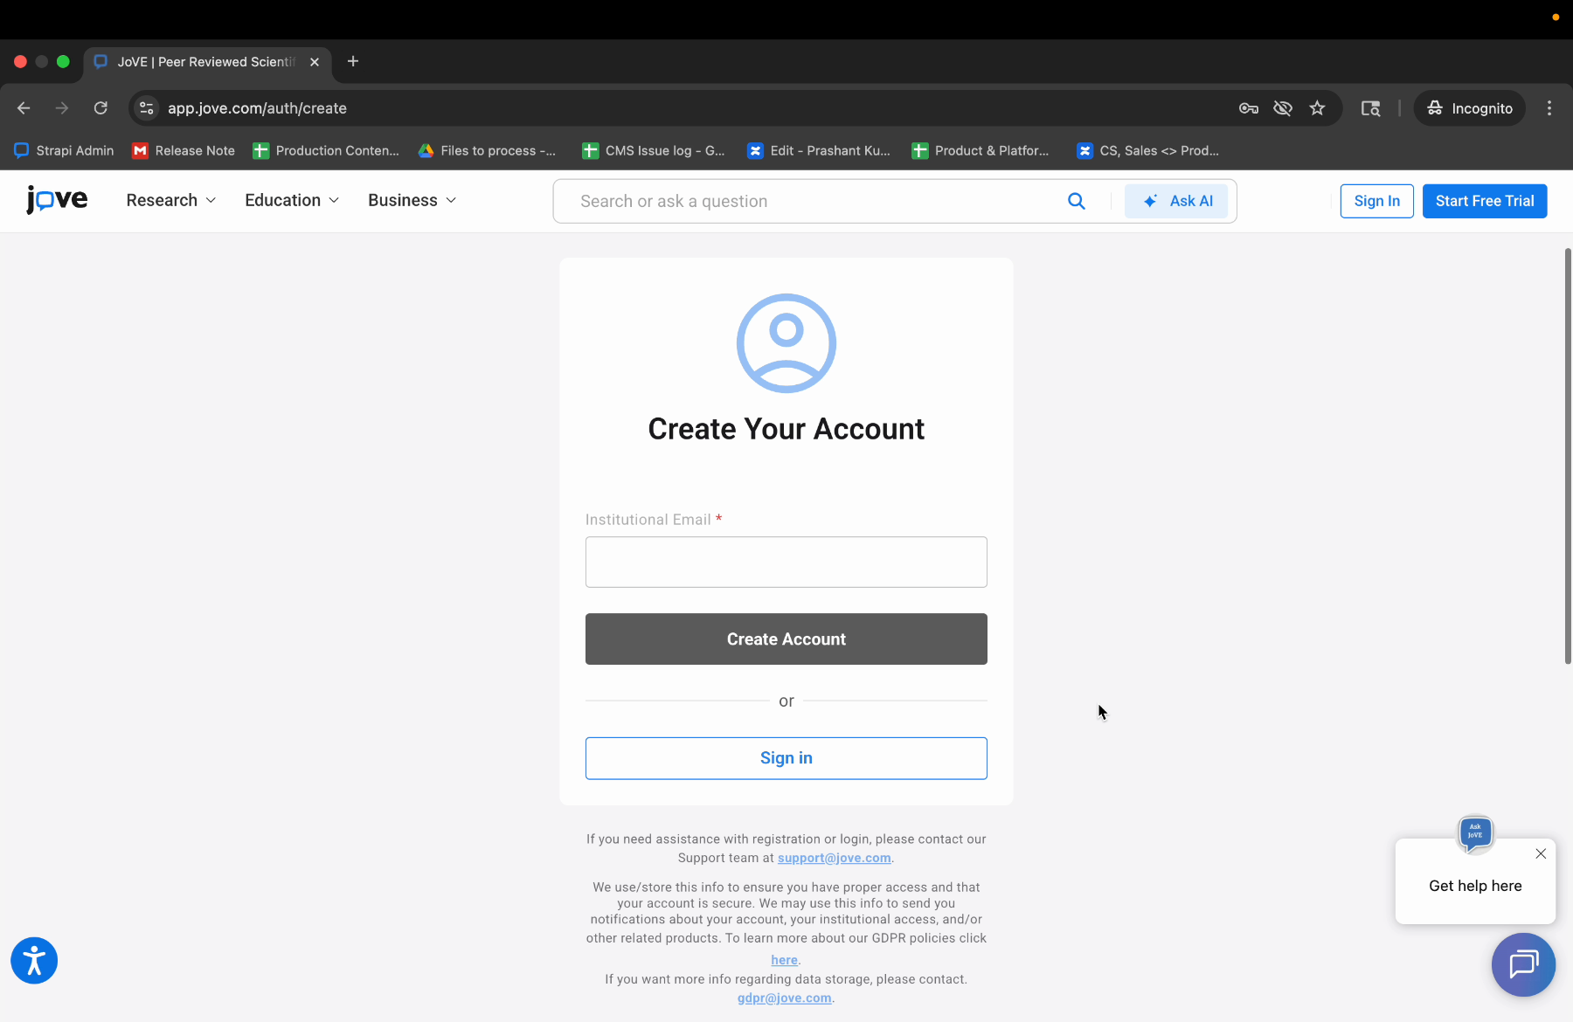Click the support@jove.com email link
Screen dimensions: 1573x1022
pyautogui.click(x=835, y=858)
